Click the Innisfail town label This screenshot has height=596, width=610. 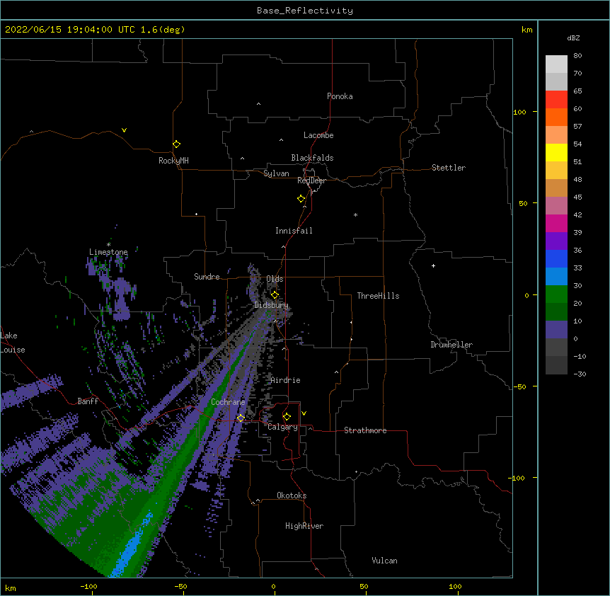pos(294,231)
